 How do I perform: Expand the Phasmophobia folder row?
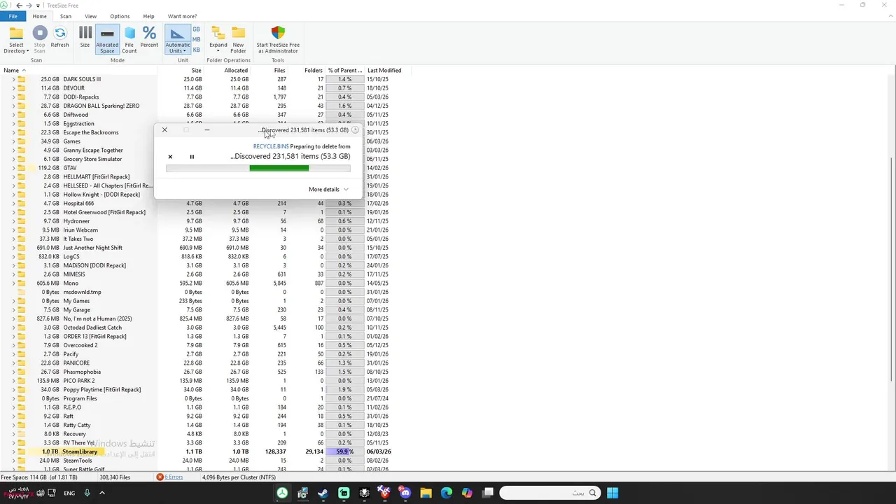tap(13, 372)
